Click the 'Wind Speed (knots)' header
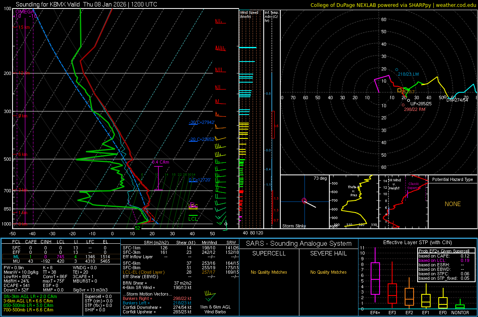478x317 pixels. point(249,14)
